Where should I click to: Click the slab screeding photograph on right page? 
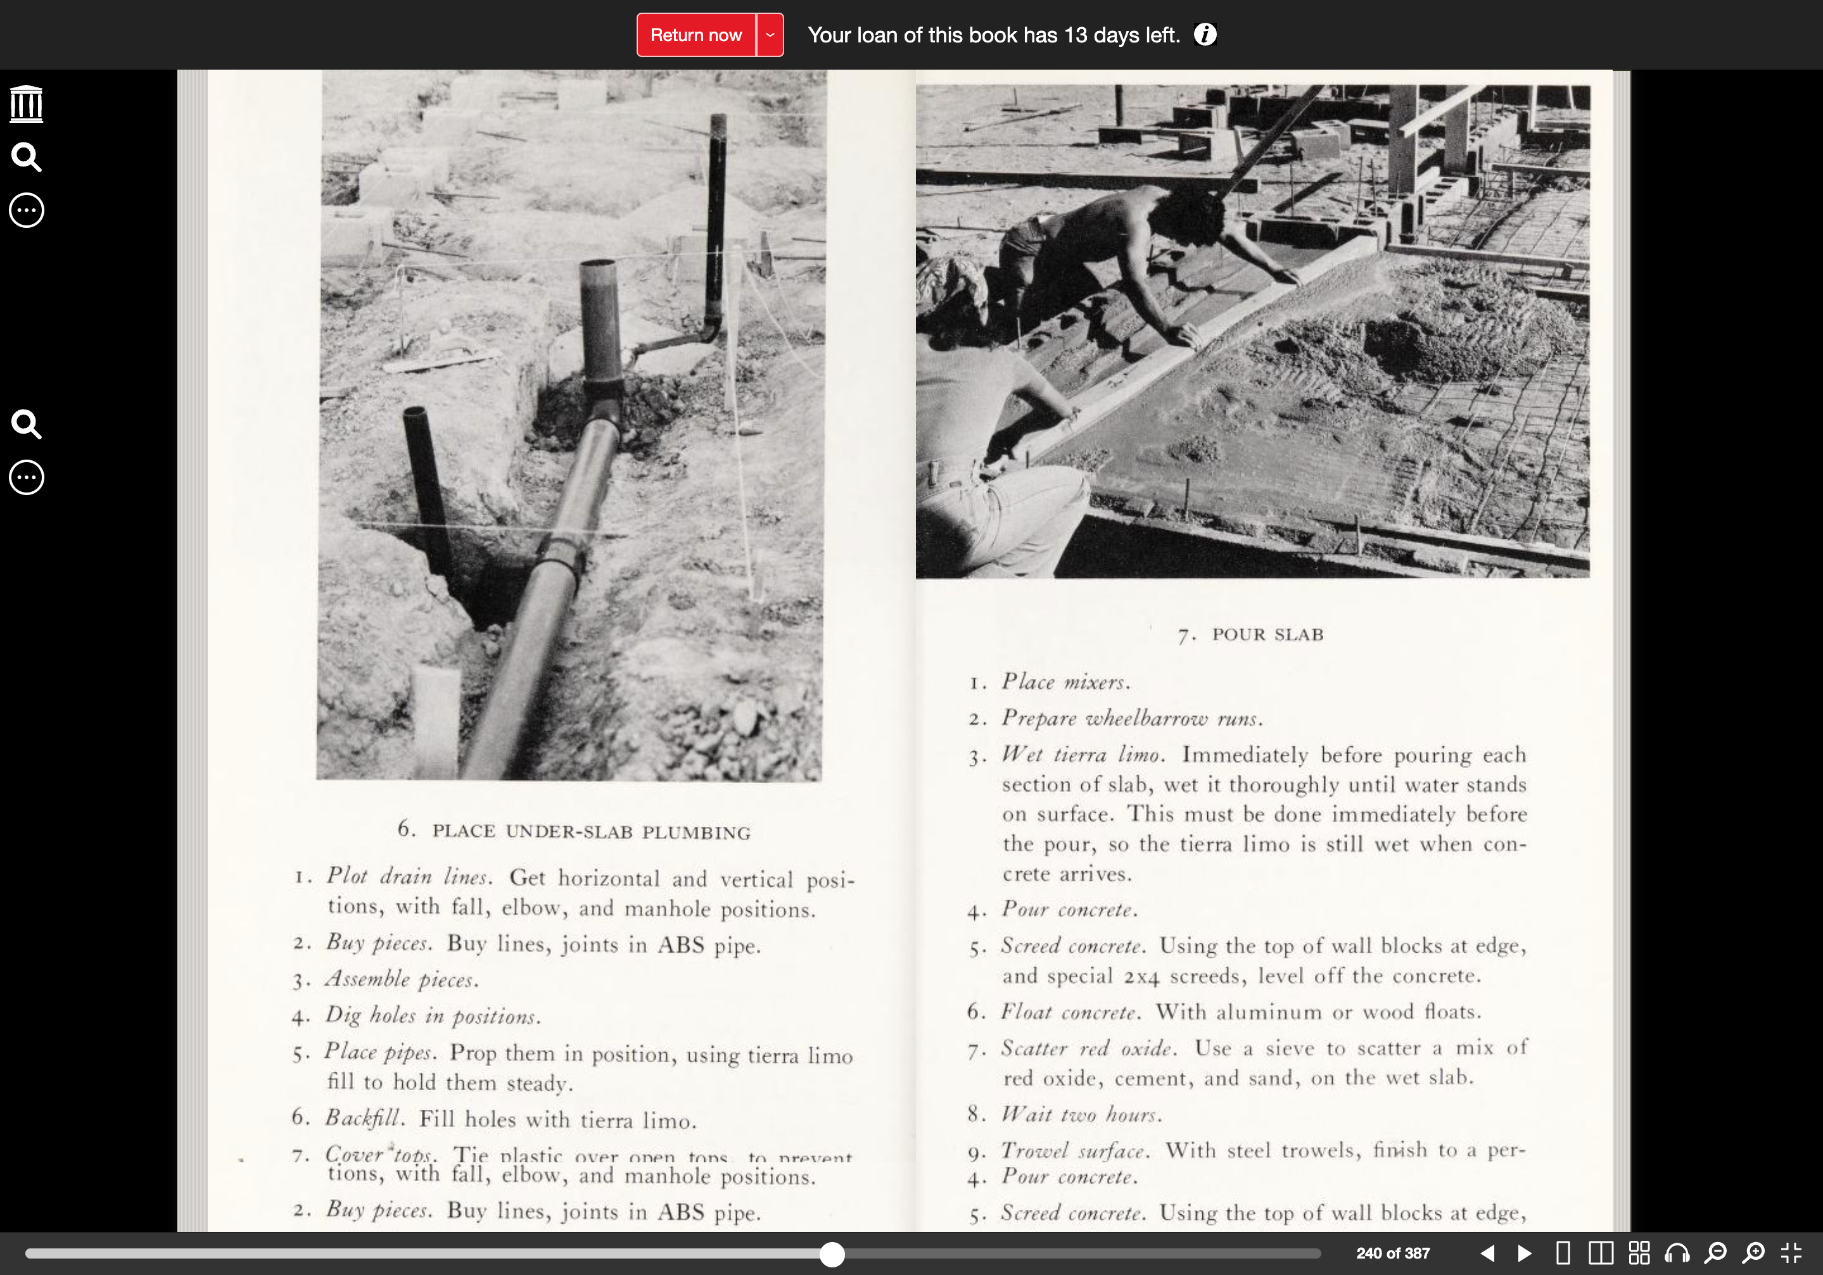[1252, 331]
